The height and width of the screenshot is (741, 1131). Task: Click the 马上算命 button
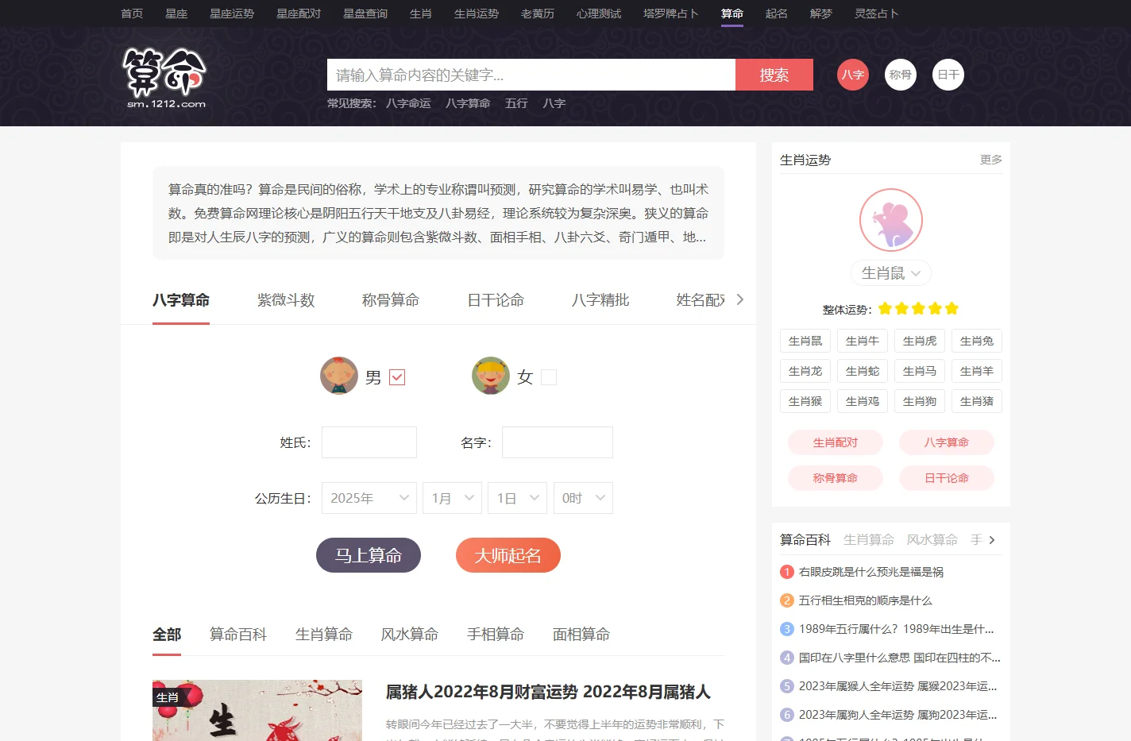tap(369, 555)
